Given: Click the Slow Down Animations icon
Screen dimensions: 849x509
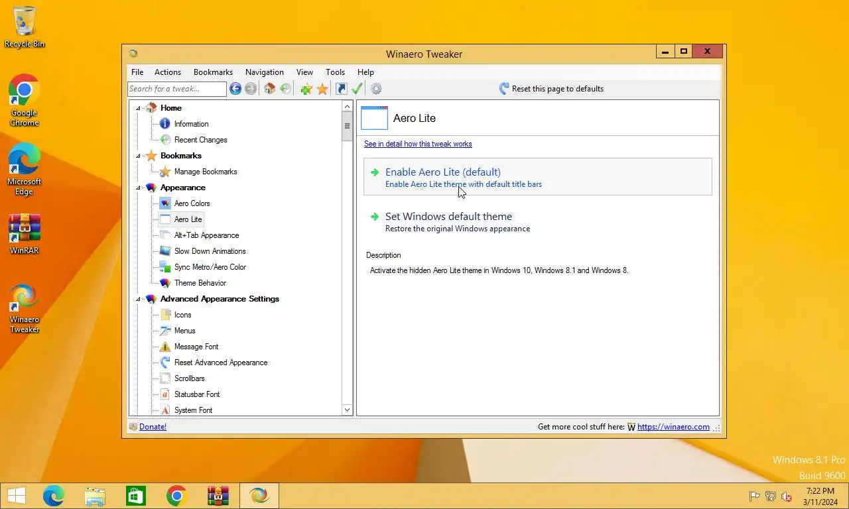Looking at the screenshot, I should 165,251.
